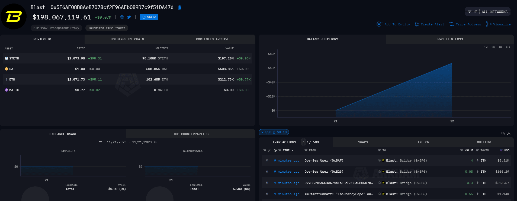
Task: Click Trace Address
Action: [x=465, y=24]
